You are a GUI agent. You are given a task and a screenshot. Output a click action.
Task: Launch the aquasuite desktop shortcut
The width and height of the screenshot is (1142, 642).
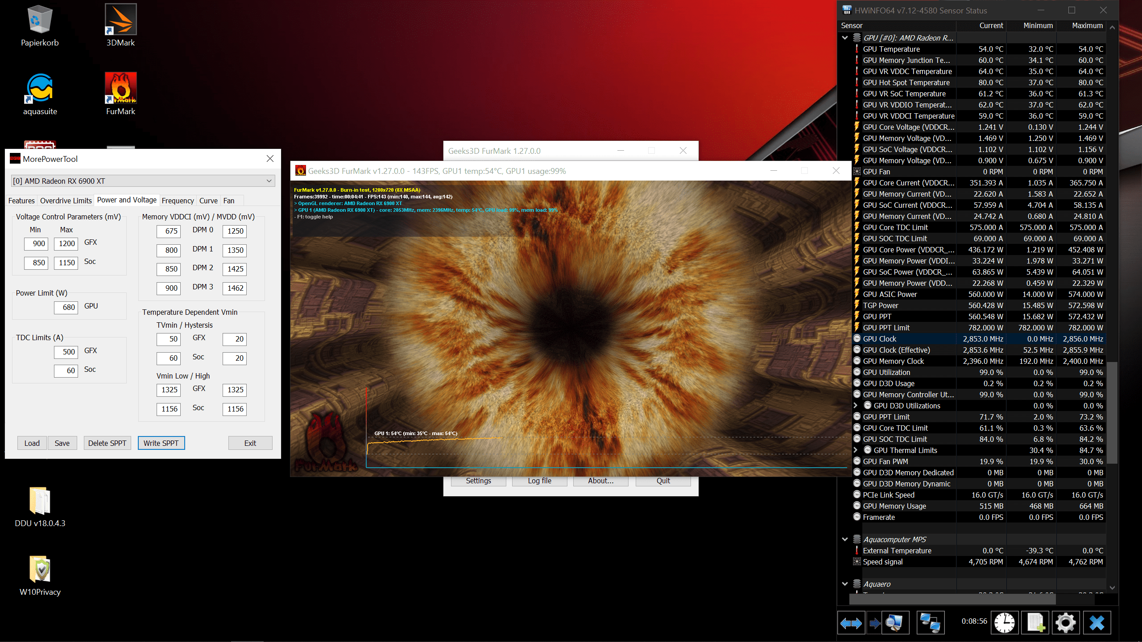coord(40,94)
